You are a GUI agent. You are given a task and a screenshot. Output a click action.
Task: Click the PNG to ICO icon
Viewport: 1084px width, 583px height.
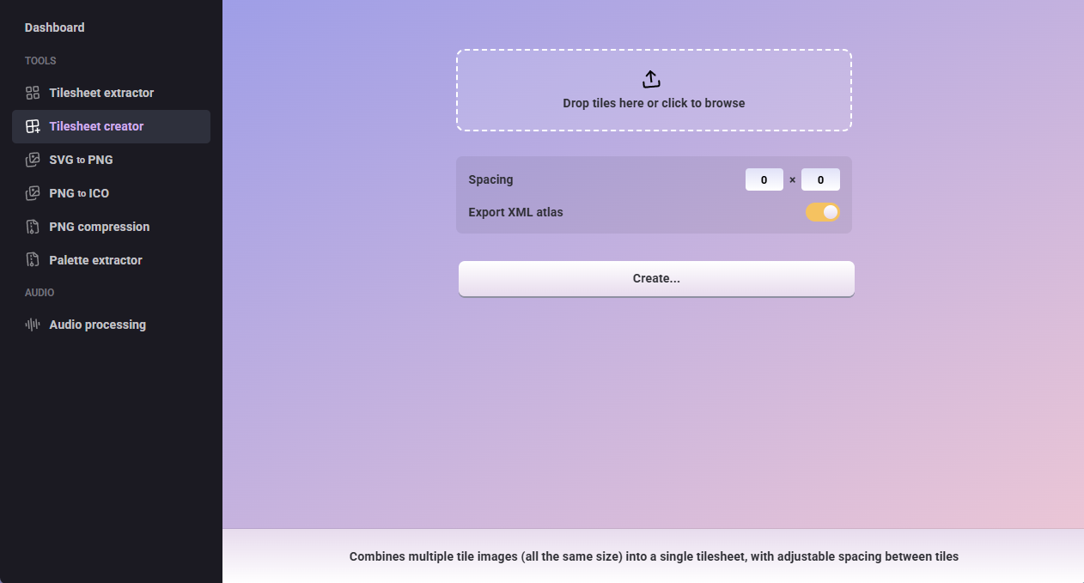[33, 193]
